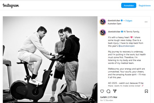Open the Instagram logo home link
Image resolution: width=154 pixels, height=103 pixels.
(x=11, y=6)
